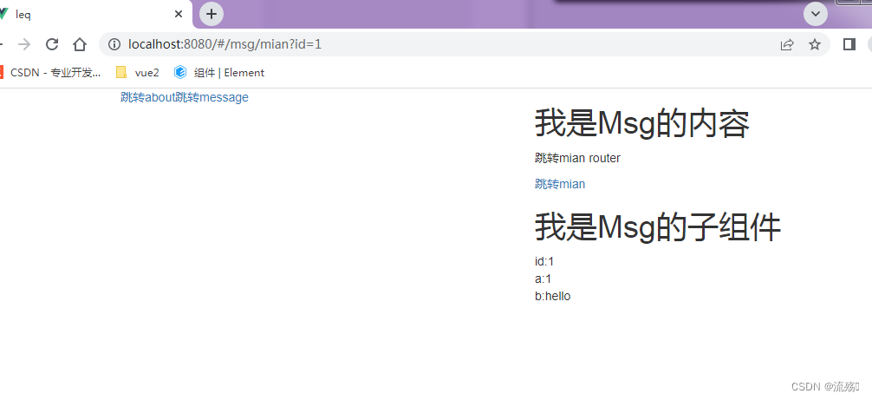872x400 pixels.
Task: Expand the tab search dropdown arrow
Action: pyautogui.click(x=816, y=14)
